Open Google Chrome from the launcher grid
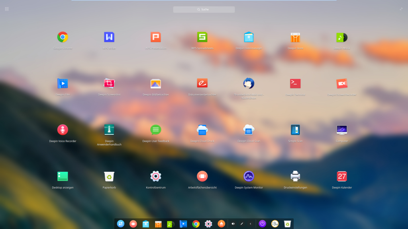The width and height of the screenshot is (408, 229). (x=63, y=37)
